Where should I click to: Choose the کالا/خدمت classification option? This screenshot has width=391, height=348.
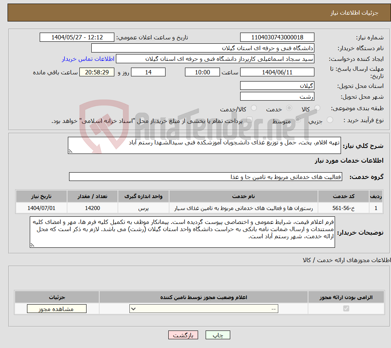(x=254, y=108)
